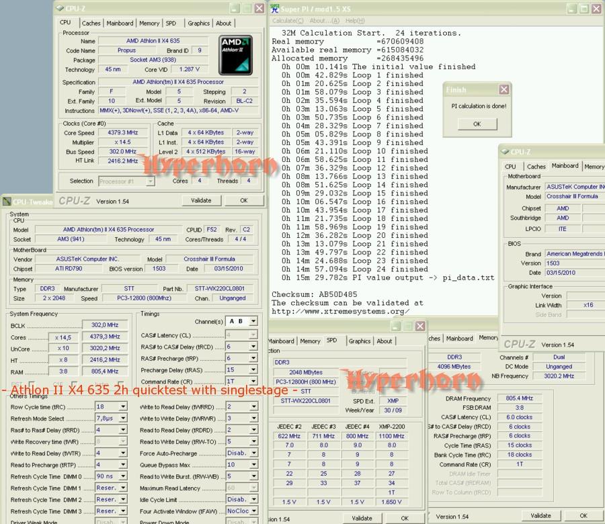Image resolution: width=605 pixels, height=524 pixels.
Task: Click the Super PI title bar icon
Action: click(x=274, y=9)
